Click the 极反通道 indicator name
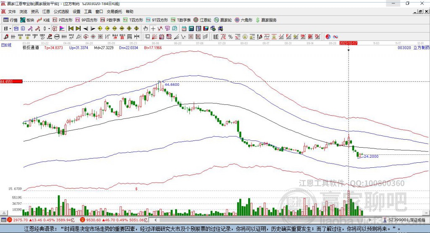Viewport: 430px width, 233px height. pyautogui.click(x=31, y=48)
